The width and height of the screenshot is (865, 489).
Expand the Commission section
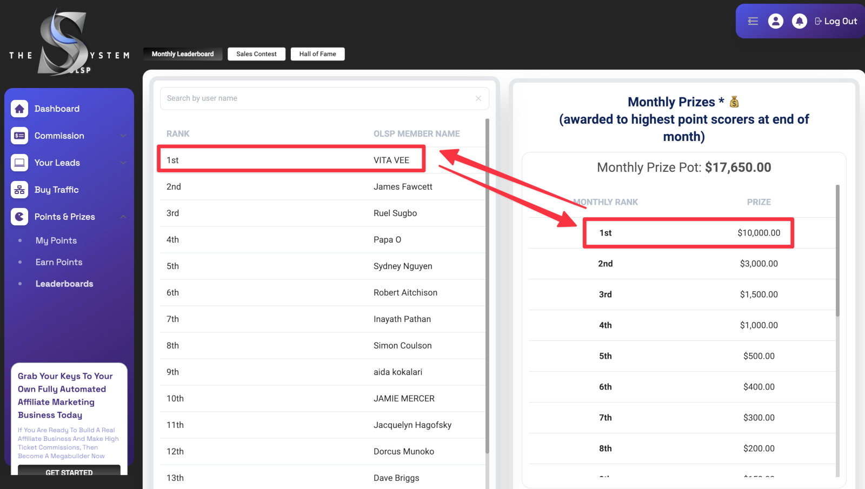point(123,136)
